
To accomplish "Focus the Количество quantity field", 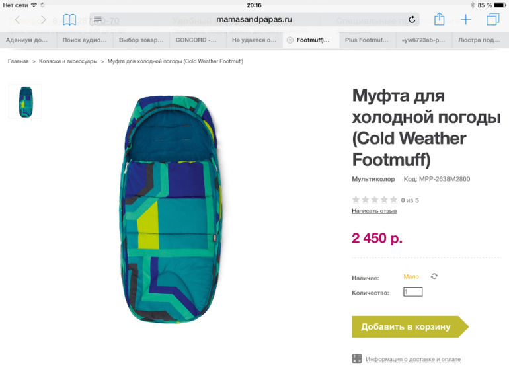I will 413,292.
